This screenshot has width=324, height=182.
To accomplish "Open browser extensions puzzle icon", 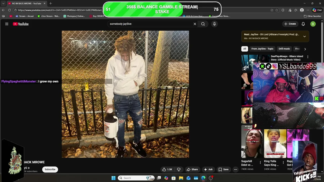I will (x=283, y=10).
